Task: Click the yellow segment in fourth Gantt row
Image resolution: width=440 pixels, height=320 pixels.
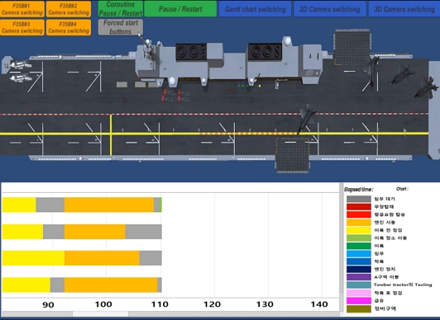Action: pos(26,285)
